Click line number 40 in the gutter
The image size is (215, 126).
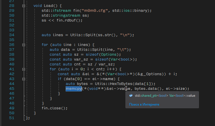point(12,64)
